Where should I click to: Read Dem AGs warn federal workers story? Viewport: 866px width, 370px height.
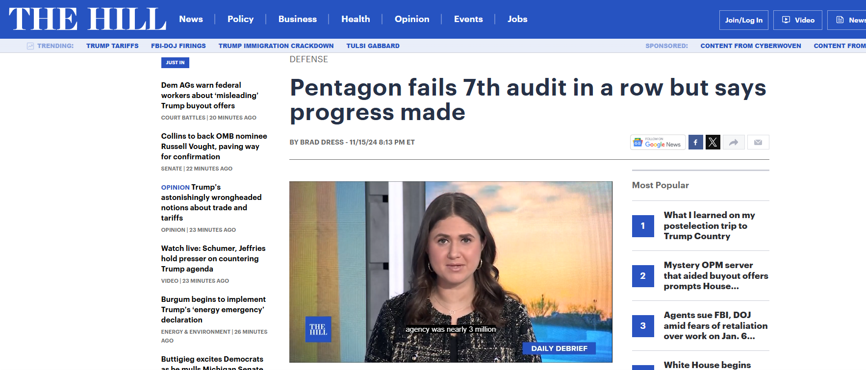[210, 95]
